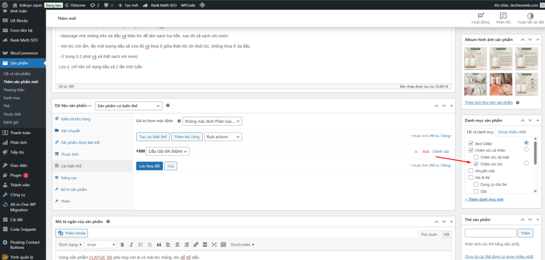
Task: Uncheck the Chăm sóc tóc category
Action: click(x=477, y=164)
